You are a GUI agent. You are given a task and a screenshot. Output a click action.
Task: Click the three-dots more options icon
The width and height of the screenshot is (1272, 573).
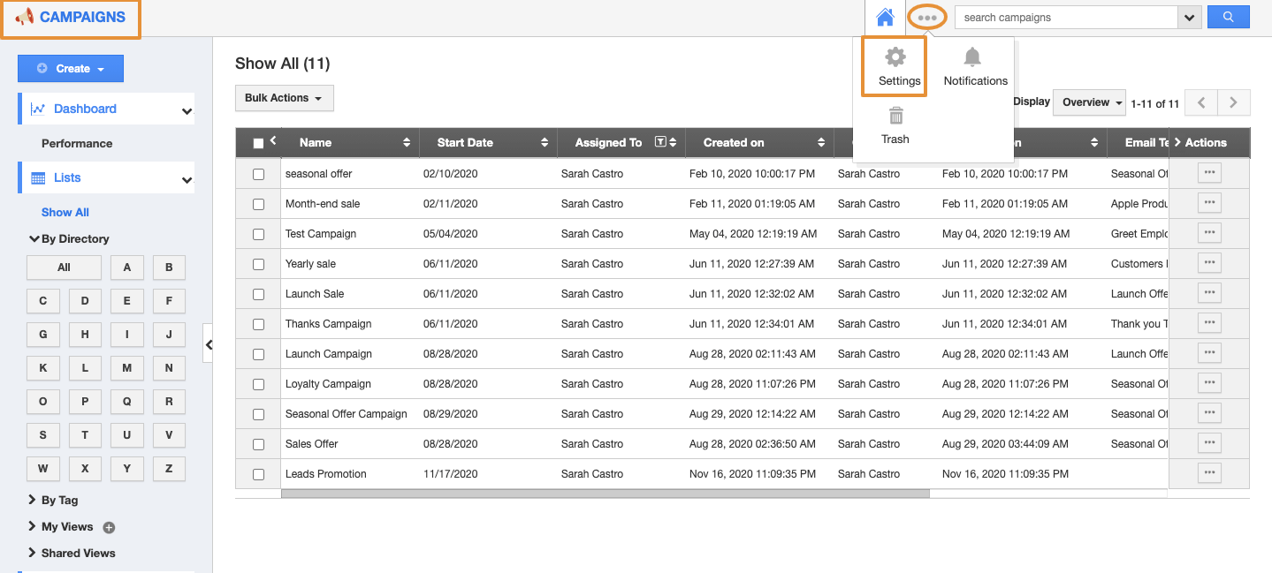tap(927, 18)
